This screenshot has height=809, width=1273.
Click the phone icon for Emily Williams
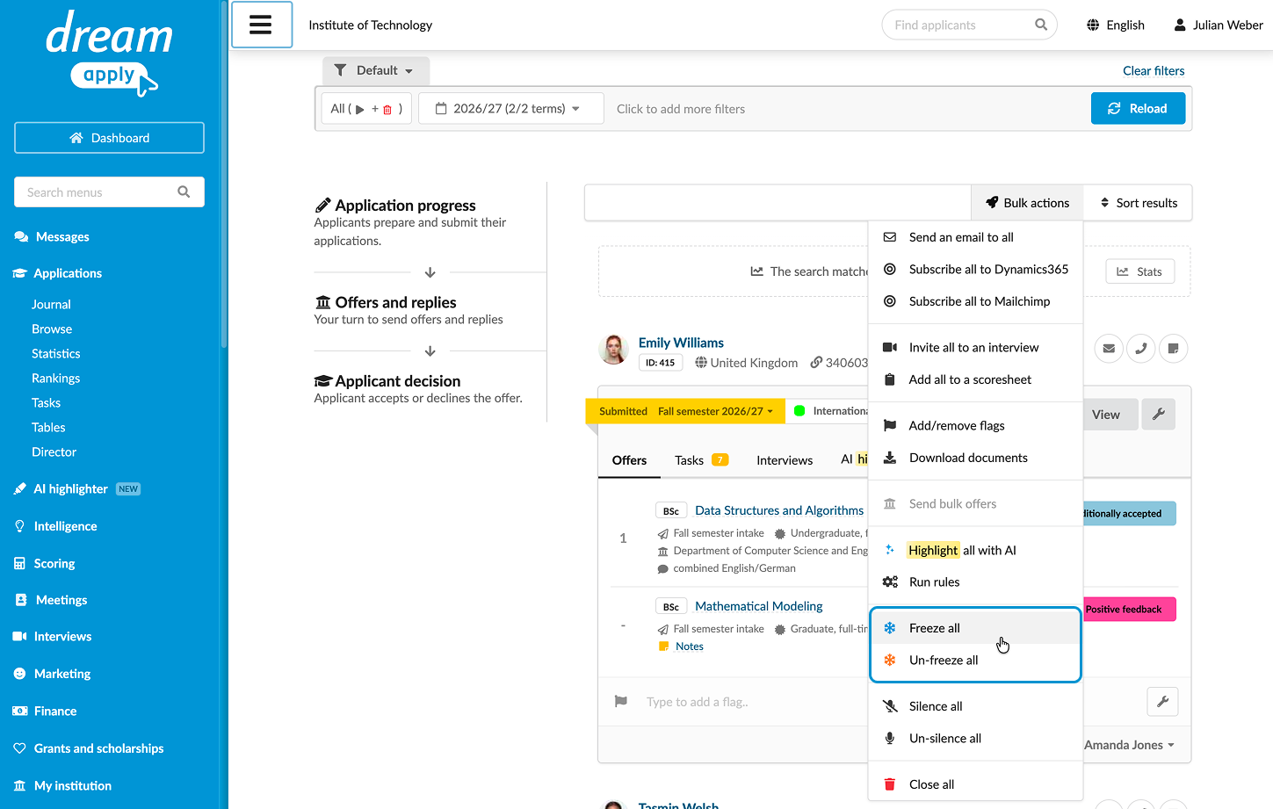(1141, 349)
